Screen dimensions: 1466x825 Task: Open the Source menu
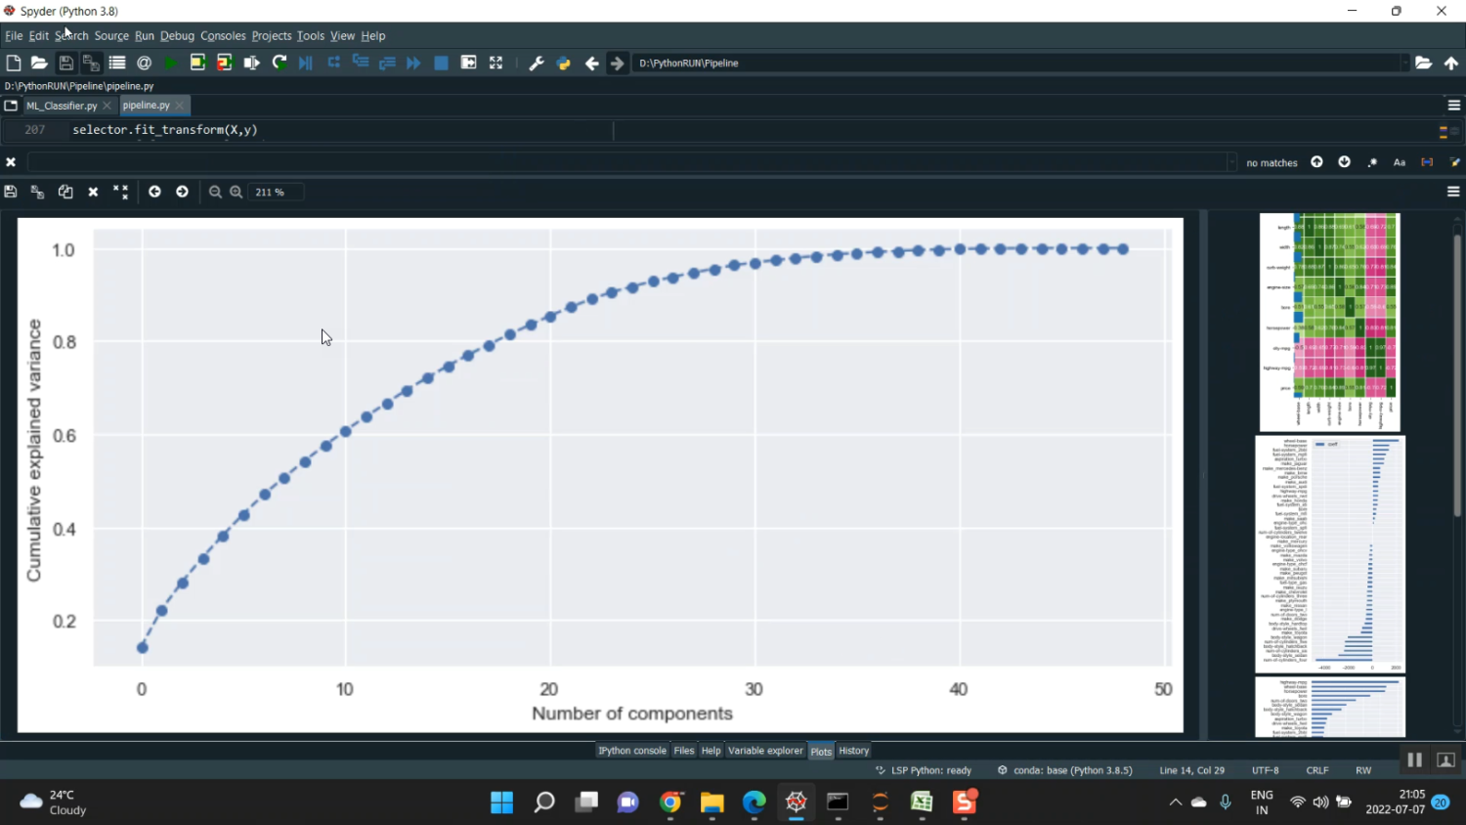point(111,36)
